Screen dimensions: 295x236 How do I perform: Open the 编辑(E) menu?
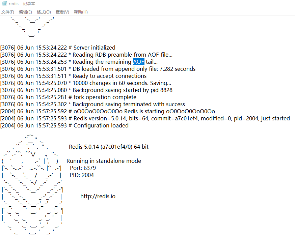[25, 12]
